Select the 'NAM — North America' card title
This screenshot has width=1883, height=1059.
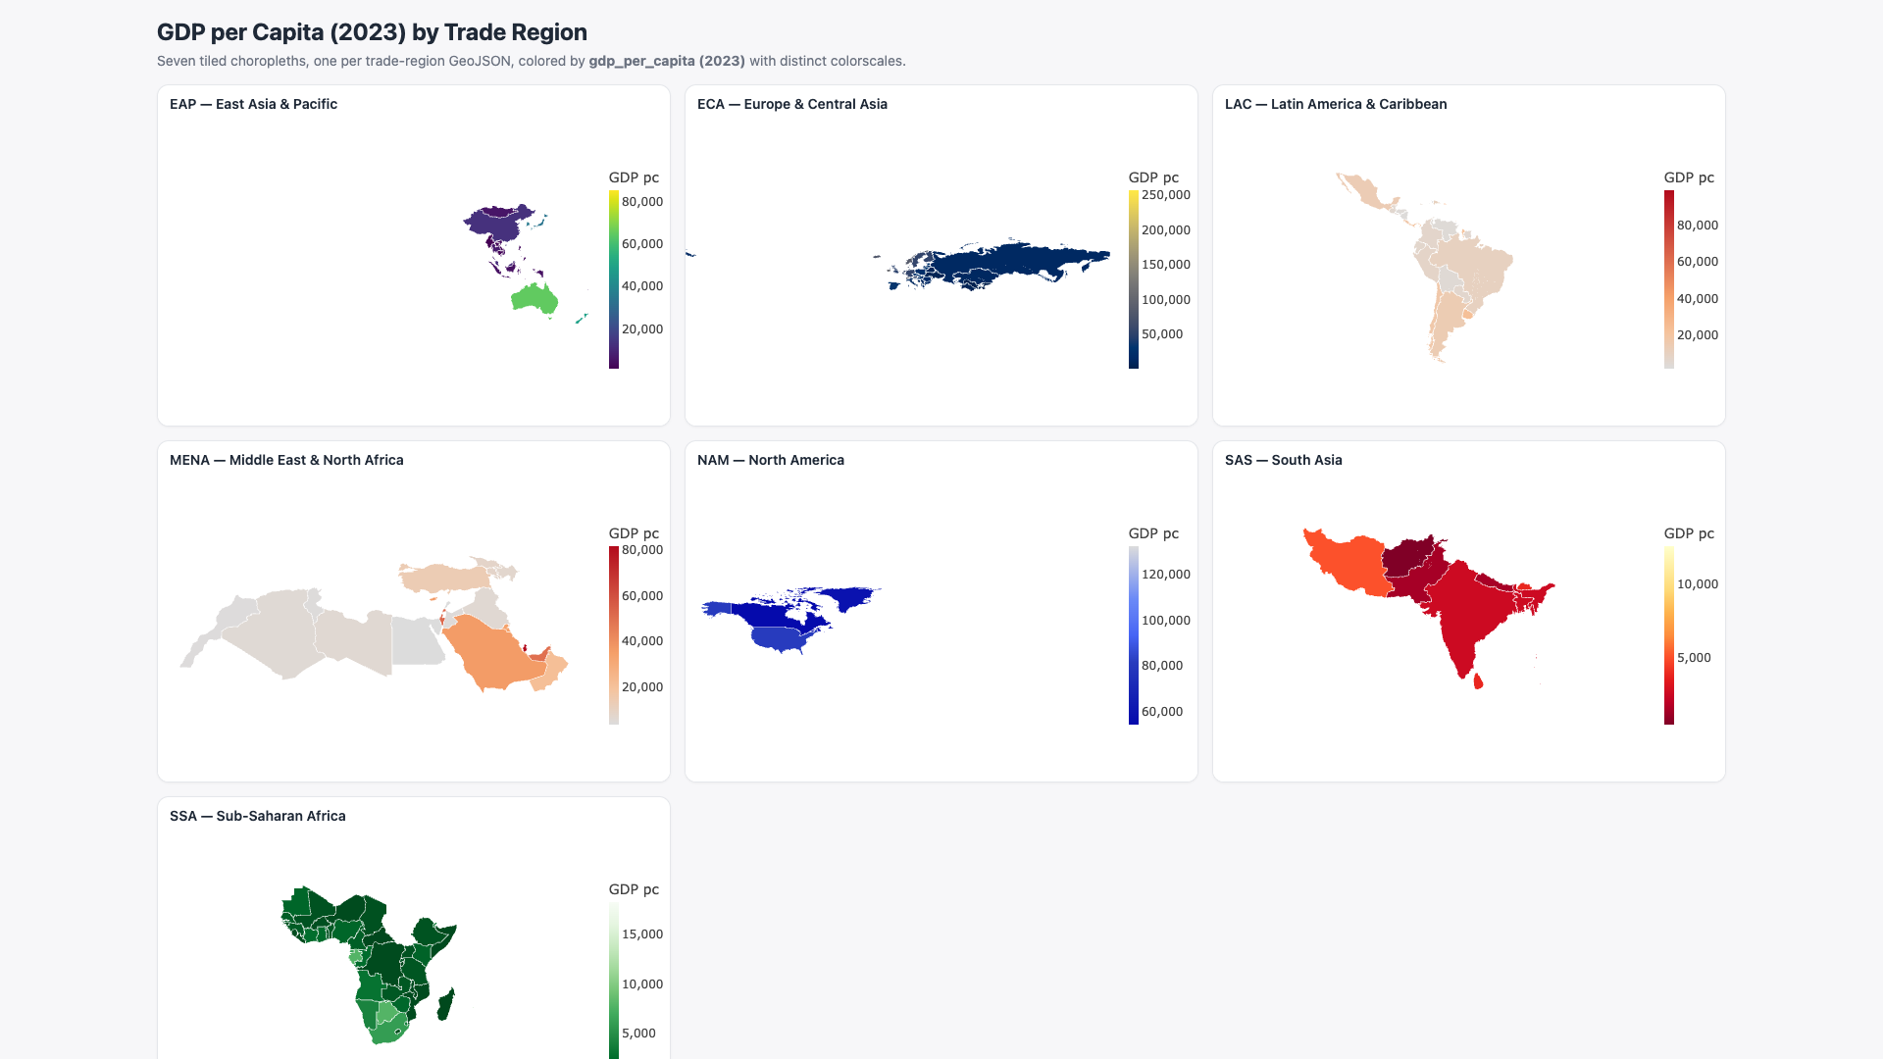[x=771, y=460]
